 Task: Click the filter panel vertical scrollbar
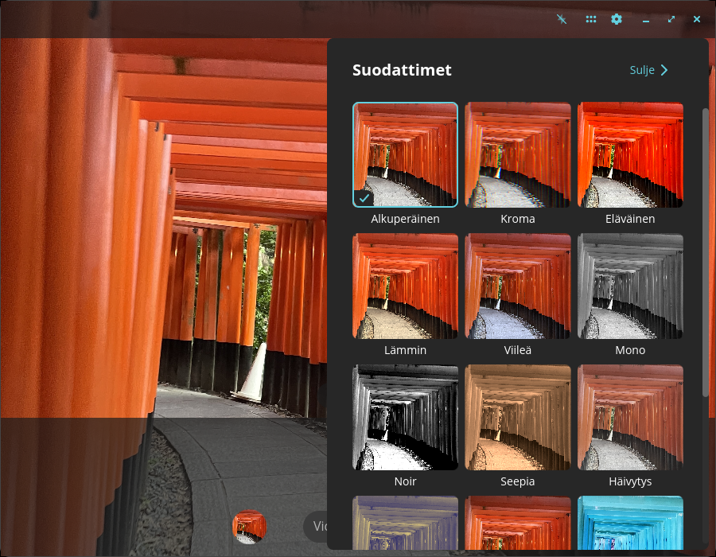(x=706, y=252)
